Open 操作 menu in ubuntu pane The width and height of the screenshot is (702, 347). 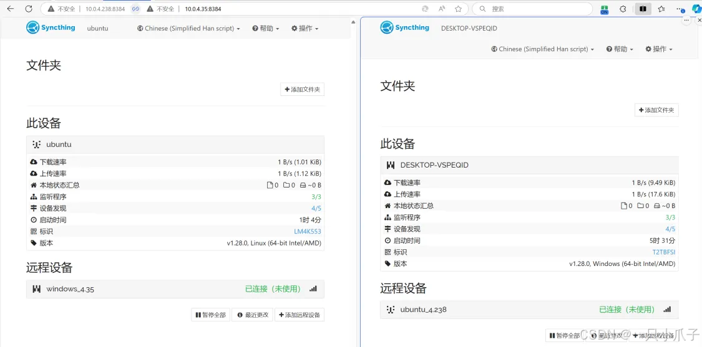(305, 28)
